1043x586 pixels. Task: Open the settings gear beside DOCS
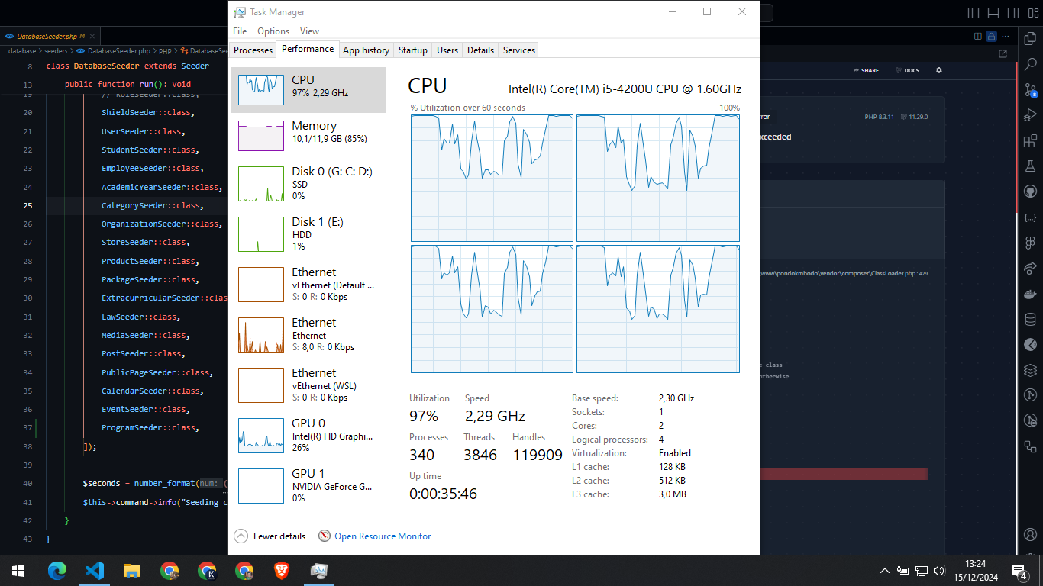coord(939,70)
